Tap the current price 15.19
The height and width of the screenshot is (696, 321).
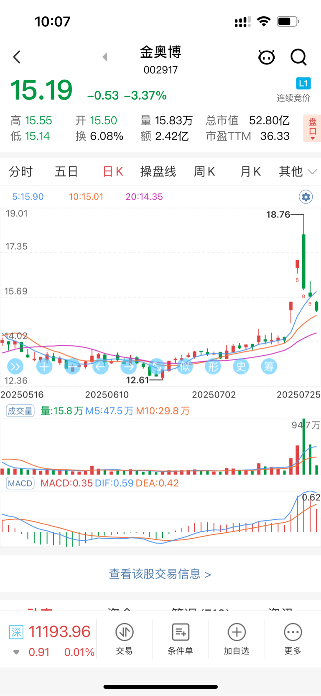pyautogui.click(x=41, y=90)
